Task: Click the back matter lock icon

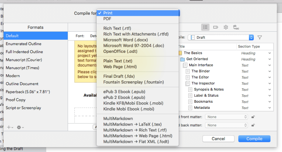Action: pos(253,125)
